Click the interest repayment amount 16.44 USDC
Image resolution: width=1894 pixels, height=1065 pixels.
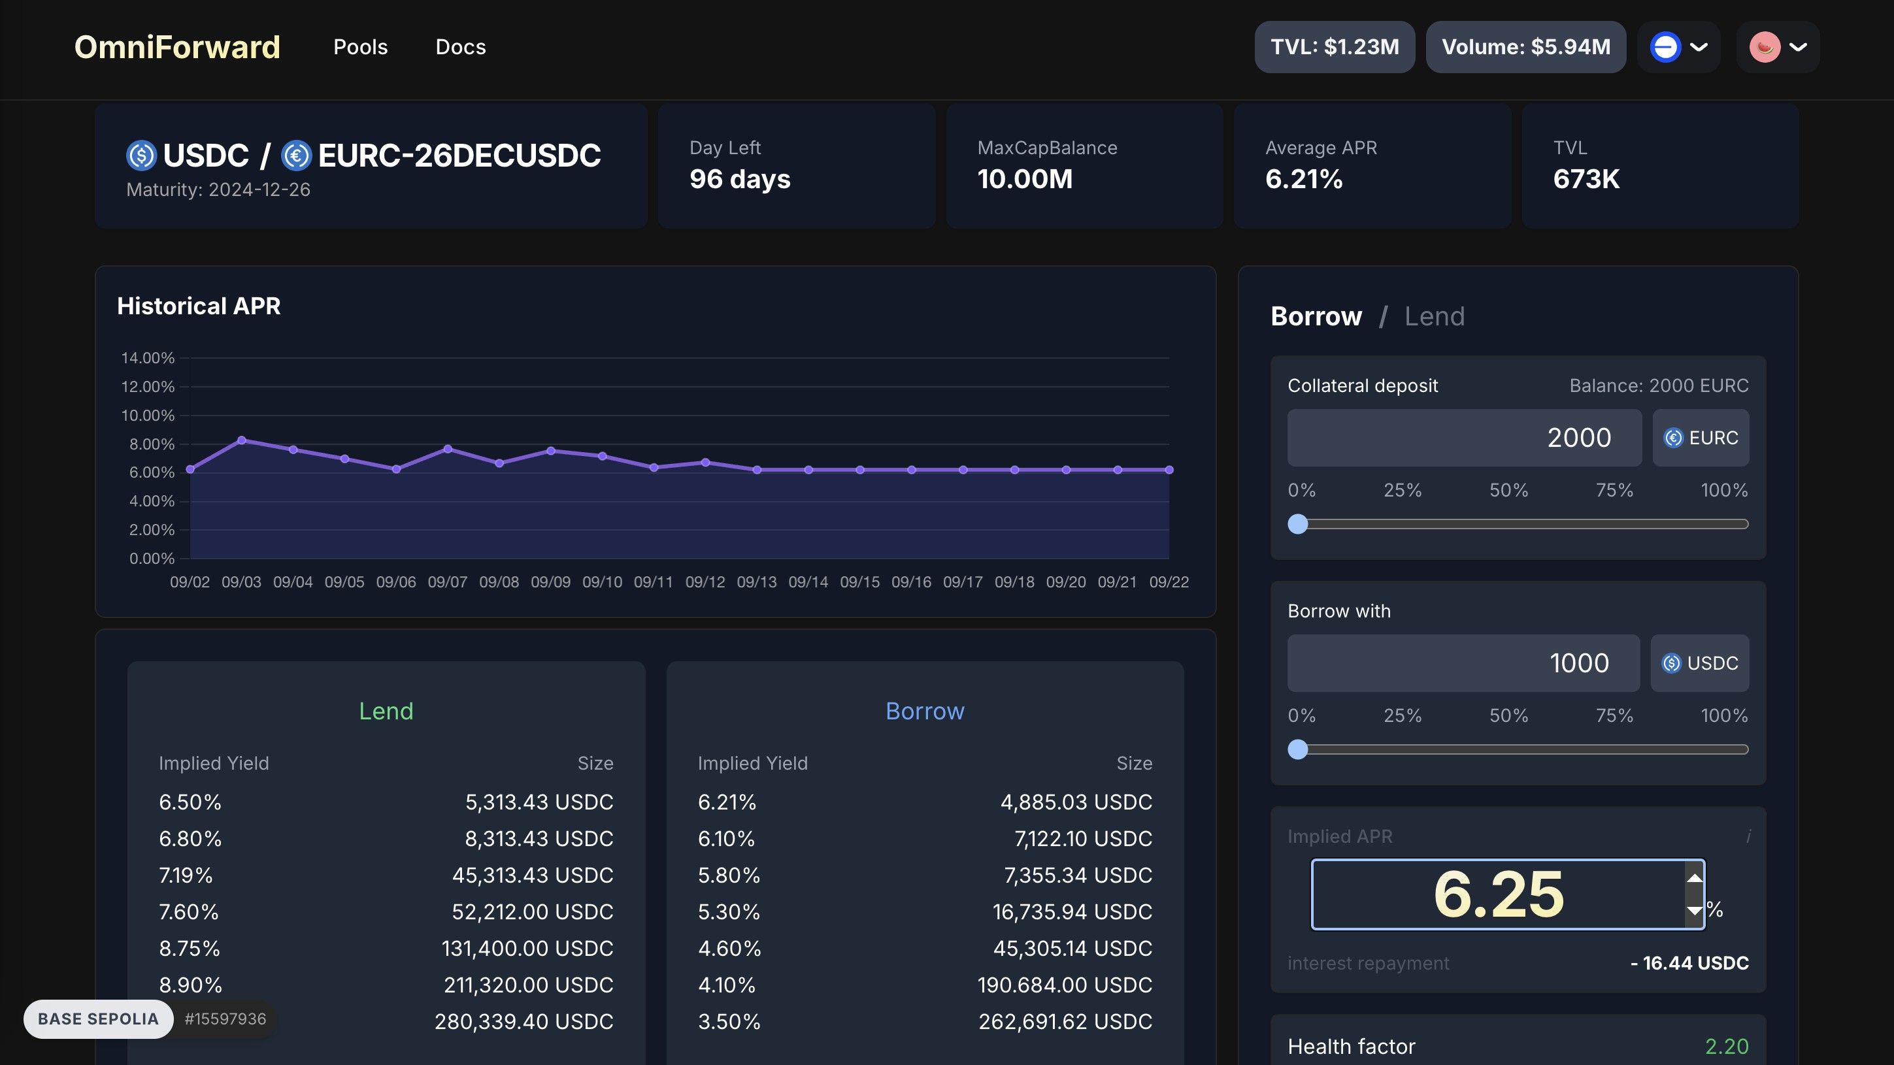(1689, 963)
